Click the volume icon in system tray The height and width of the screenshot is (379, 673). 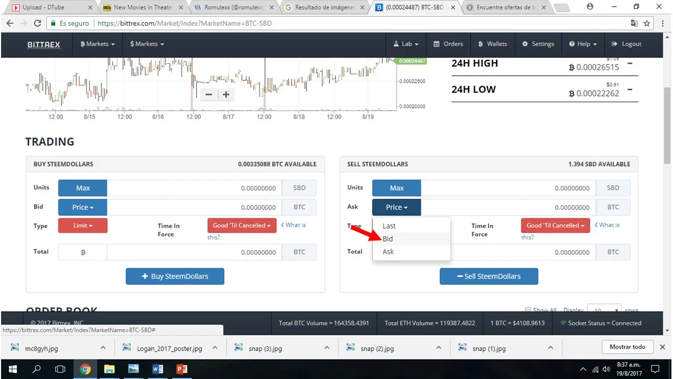click(x=607, y=369)
